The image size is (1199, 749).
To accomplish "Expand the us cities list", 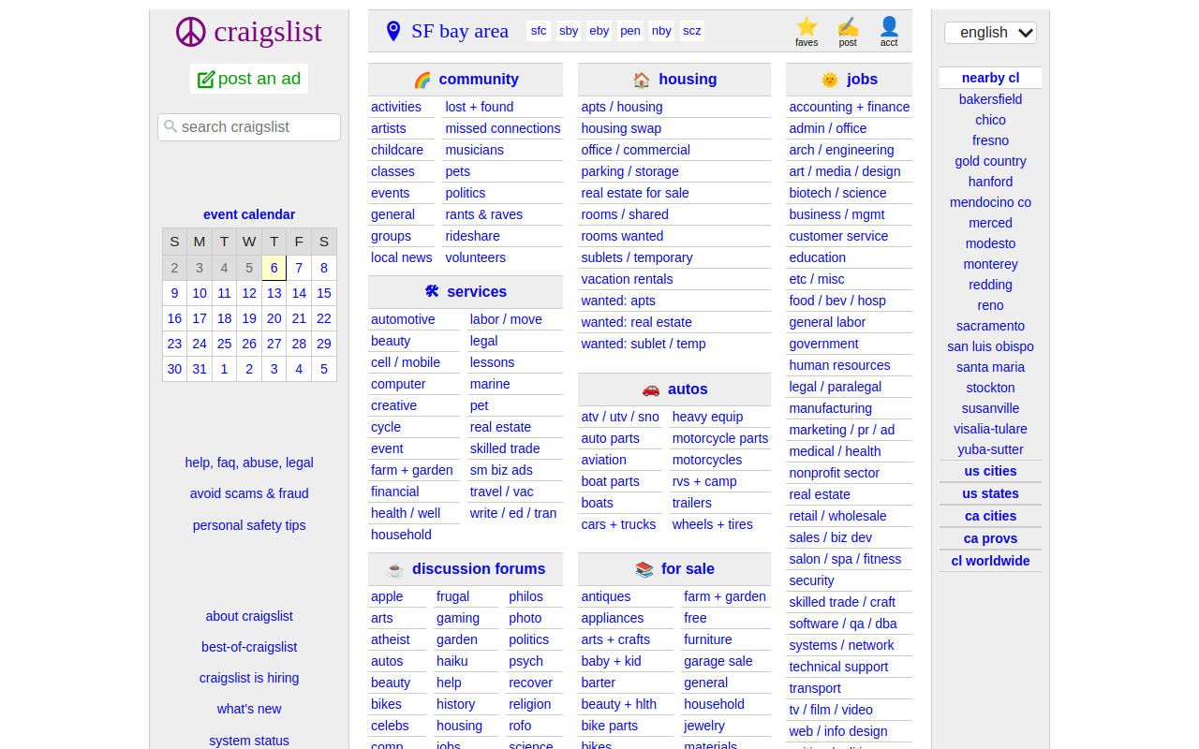I will pyautogui.click(x=990, y=471).
